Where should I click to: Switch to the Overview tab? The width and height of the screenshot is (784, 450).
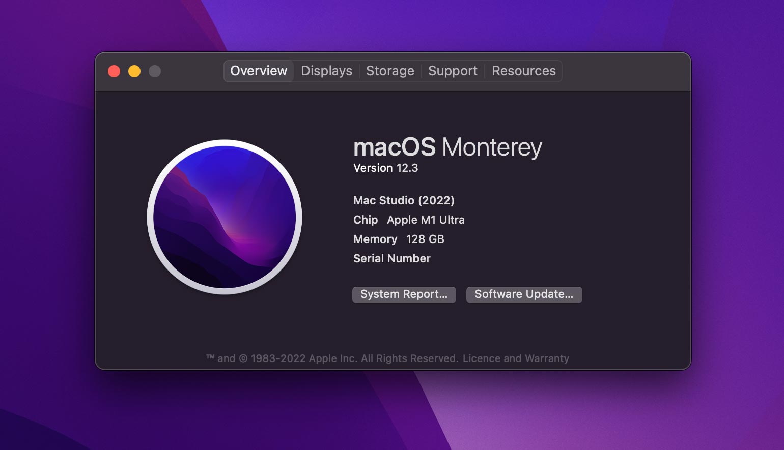coord(259,71)
